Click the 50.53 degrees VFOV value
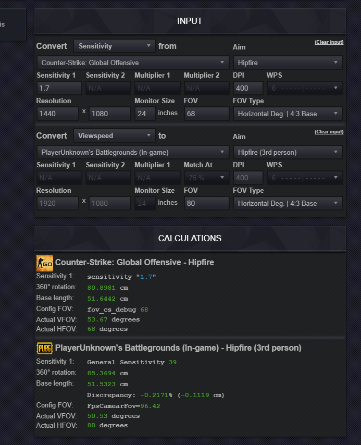361x445 pixels. point(114,416)
